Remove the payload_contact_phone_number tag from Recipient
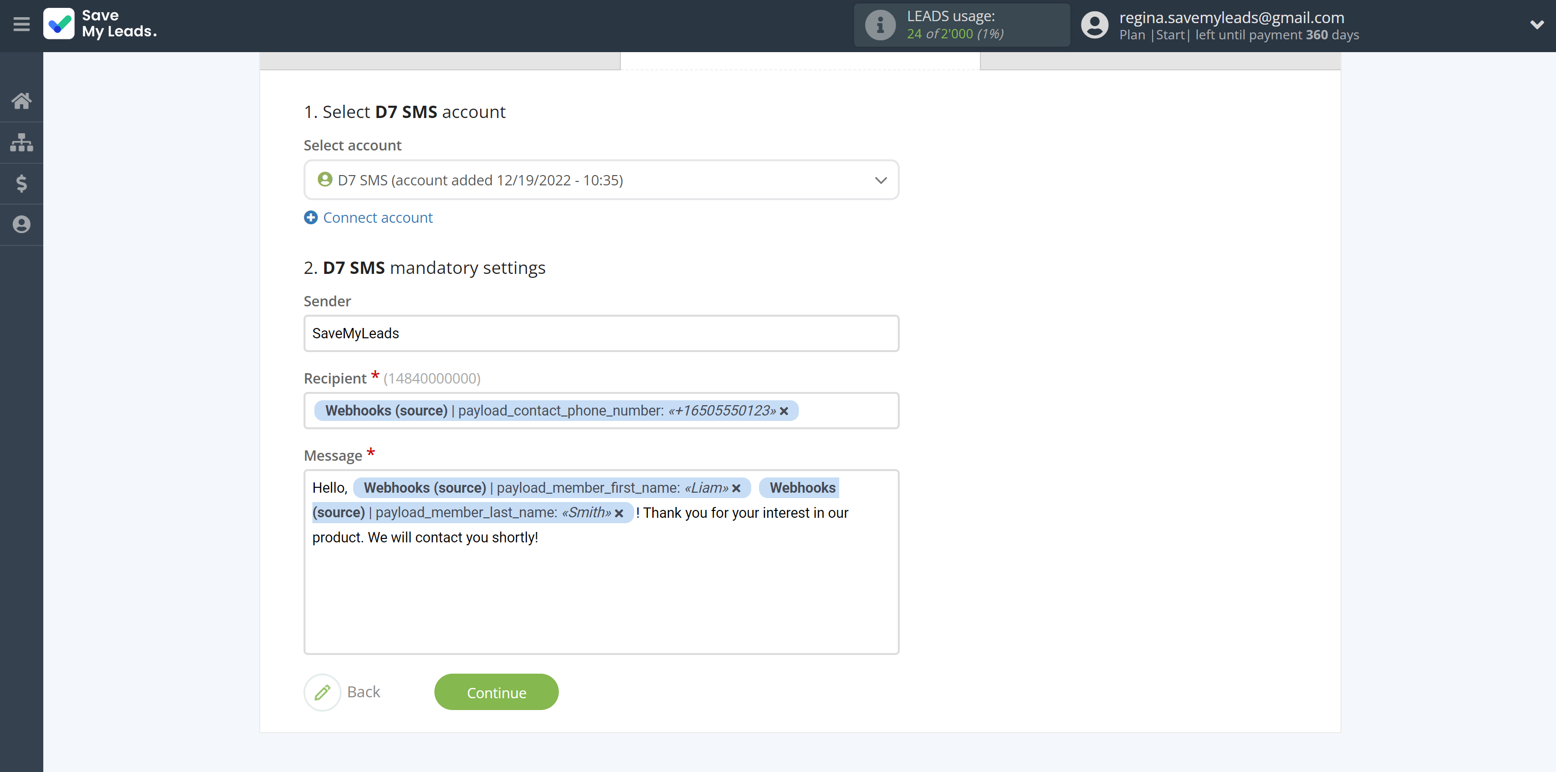The width and height of the screenshot is (1556, 772). 784,411
